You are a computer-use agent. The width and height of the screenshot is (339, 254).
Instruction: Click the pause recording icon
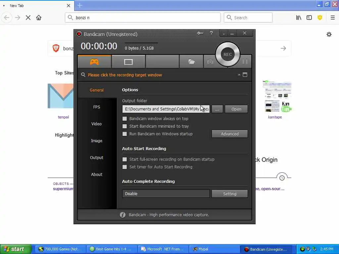(245, 62)
